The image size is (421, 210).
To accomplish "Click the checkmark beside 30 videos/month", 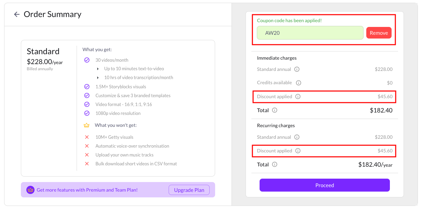I will coord(87,60).
